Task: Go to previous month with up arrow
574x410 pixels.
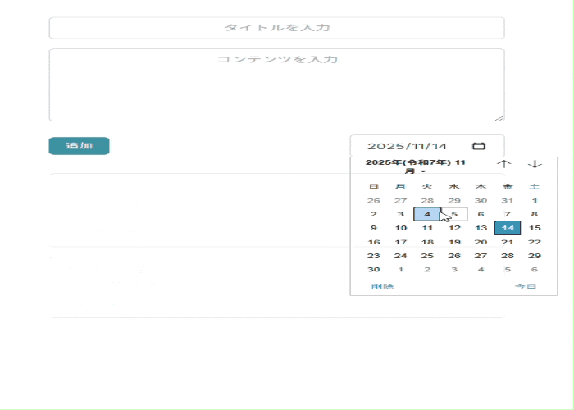Action: tap(504, 164)
